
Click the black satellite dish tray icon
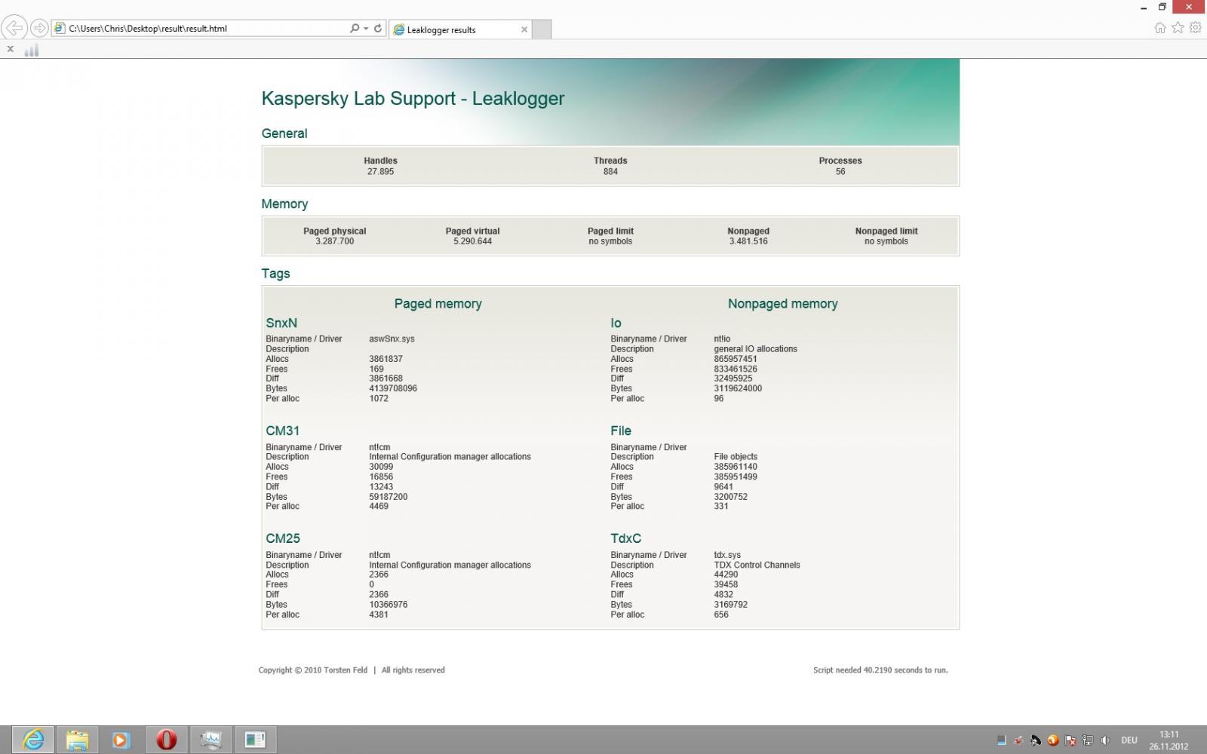(x=1036, y=740)
